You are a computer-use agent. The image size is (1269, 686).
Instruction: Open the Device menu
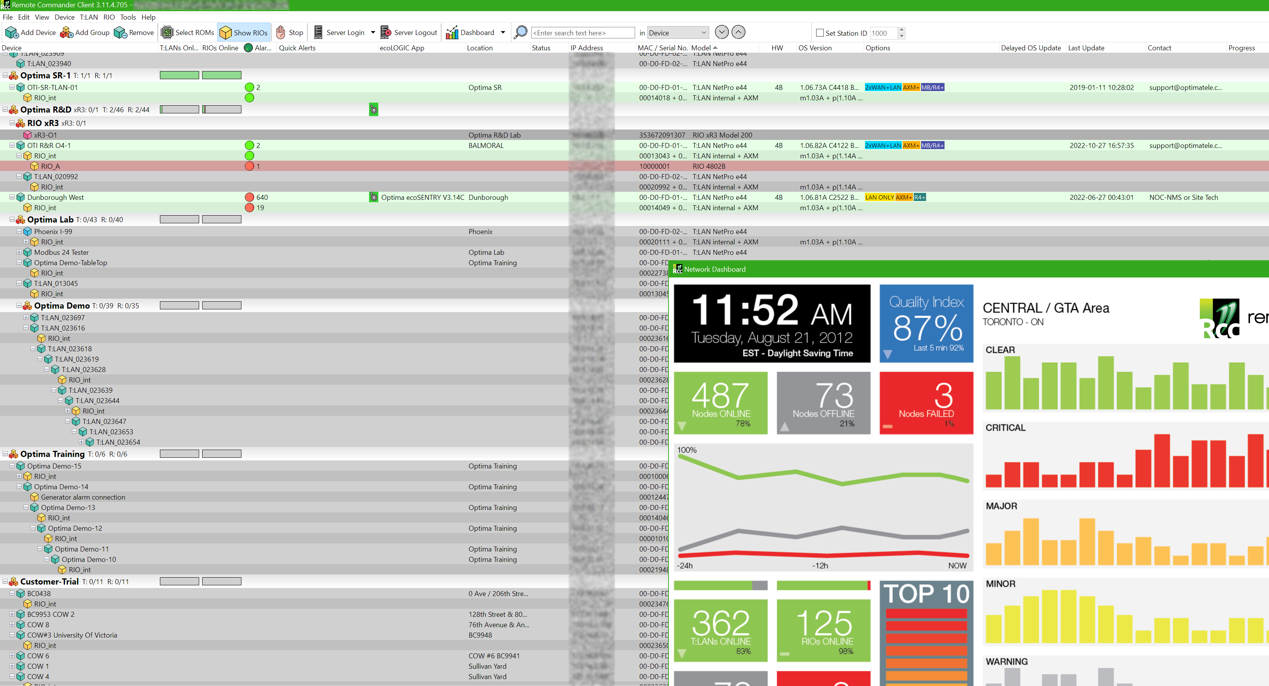click(65, 17)
